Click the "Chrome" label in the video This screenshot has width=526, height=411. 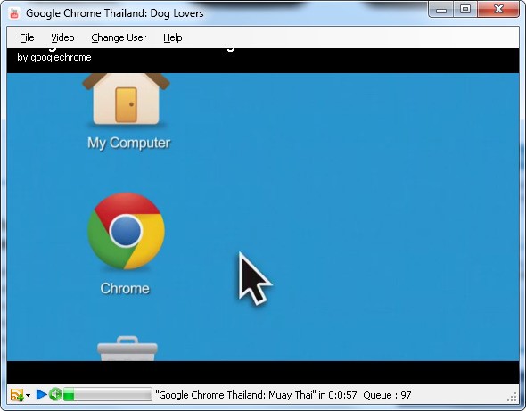125,289
